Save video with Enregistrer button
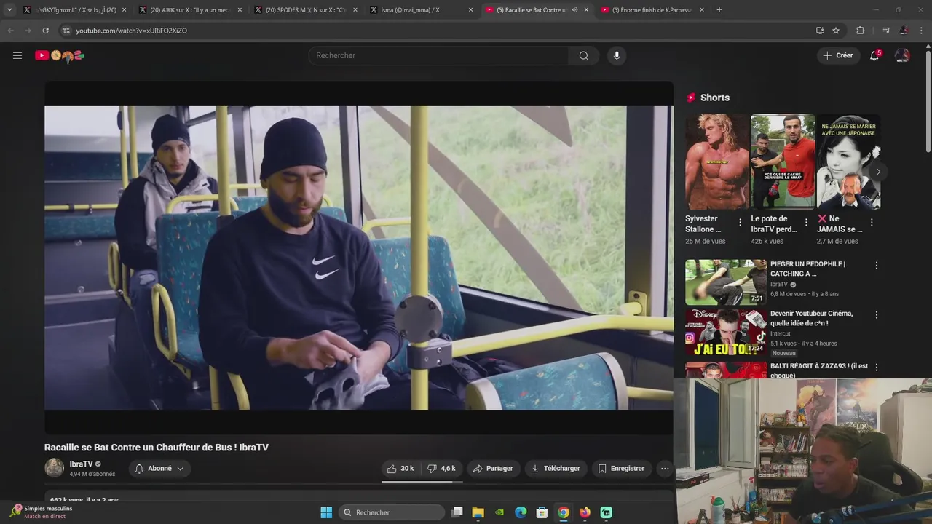This screenshot has height=524, width=932. click(x=621, y=469)
